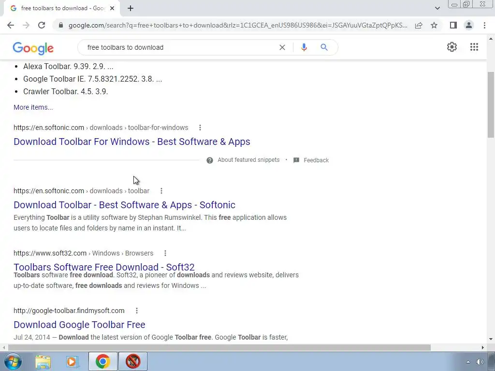Submit search with magnifier icon
The image size is (495, 371).
tap(324, 47)
